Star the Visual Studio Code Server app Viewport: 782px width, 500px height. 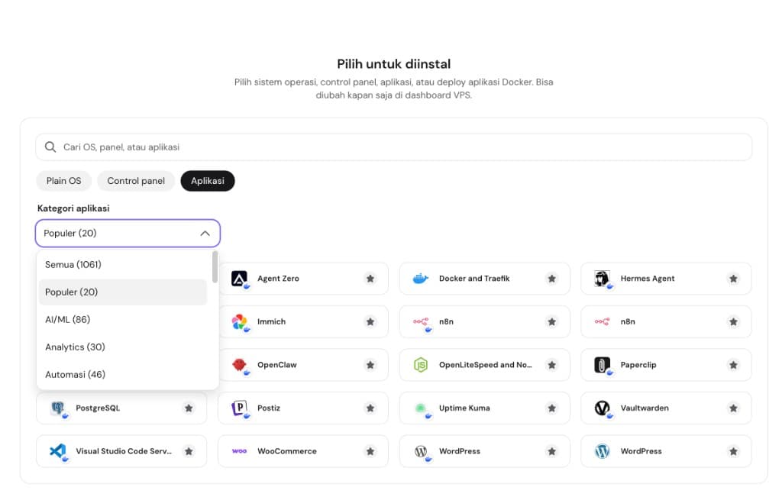pos(189,451)
